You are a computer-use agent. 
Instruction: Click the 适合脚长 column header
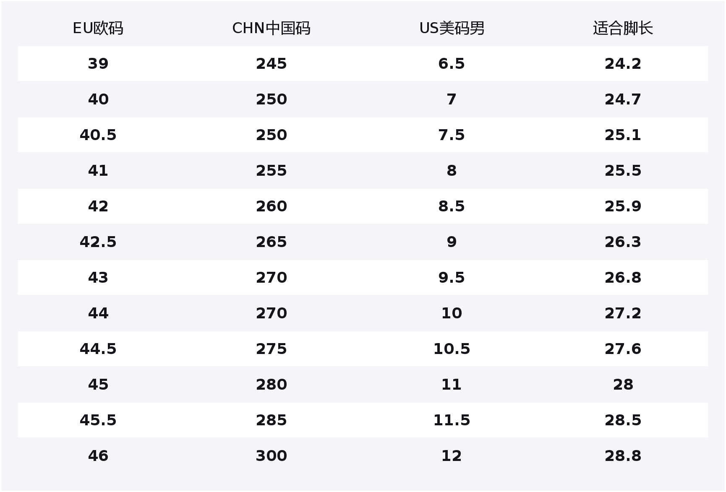pos(623,29)
